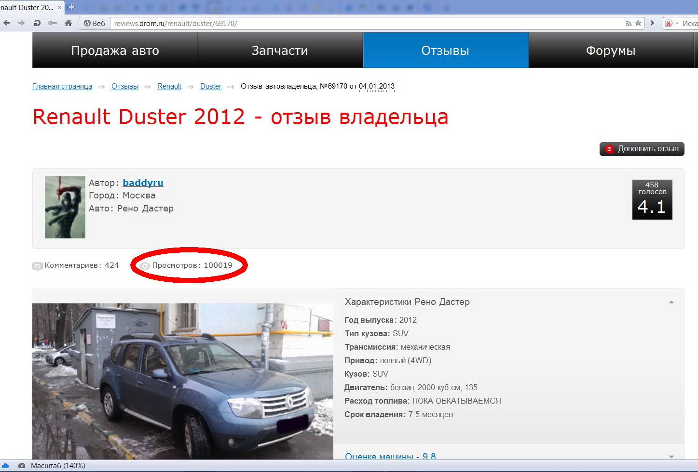Switch to the Форумы tab
The height and width of the screenshot is (472, 698).
coord(610,51)
